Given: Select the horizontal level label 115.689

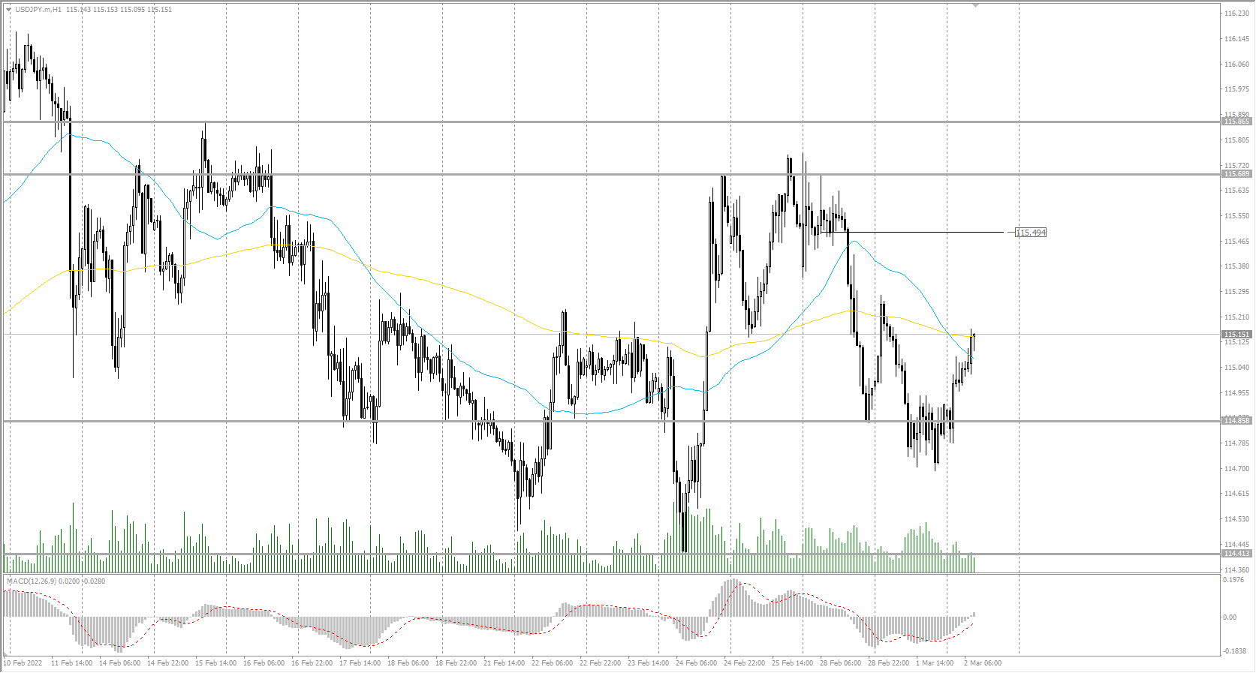Looking at the screenshot, I should coord(1237,174).
